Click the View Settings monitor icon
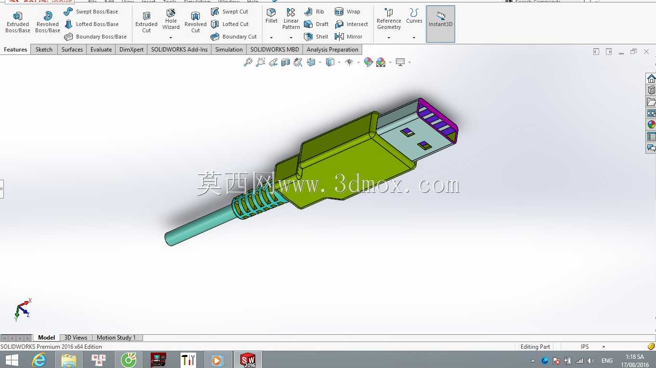The height and width of the screenshot is (368, 656). point(400,62)
